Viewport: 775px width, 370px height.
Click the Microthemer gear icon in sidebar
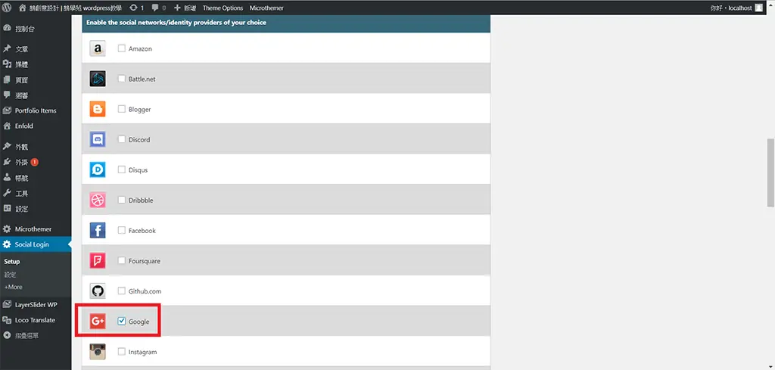tap(7, 229)
